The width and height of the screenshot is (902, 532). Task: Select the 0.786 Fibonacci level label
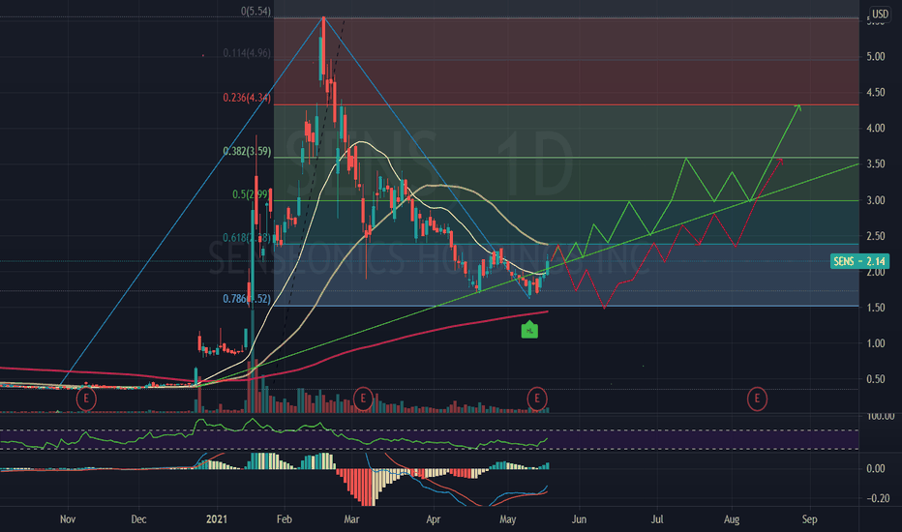(247, 299)
